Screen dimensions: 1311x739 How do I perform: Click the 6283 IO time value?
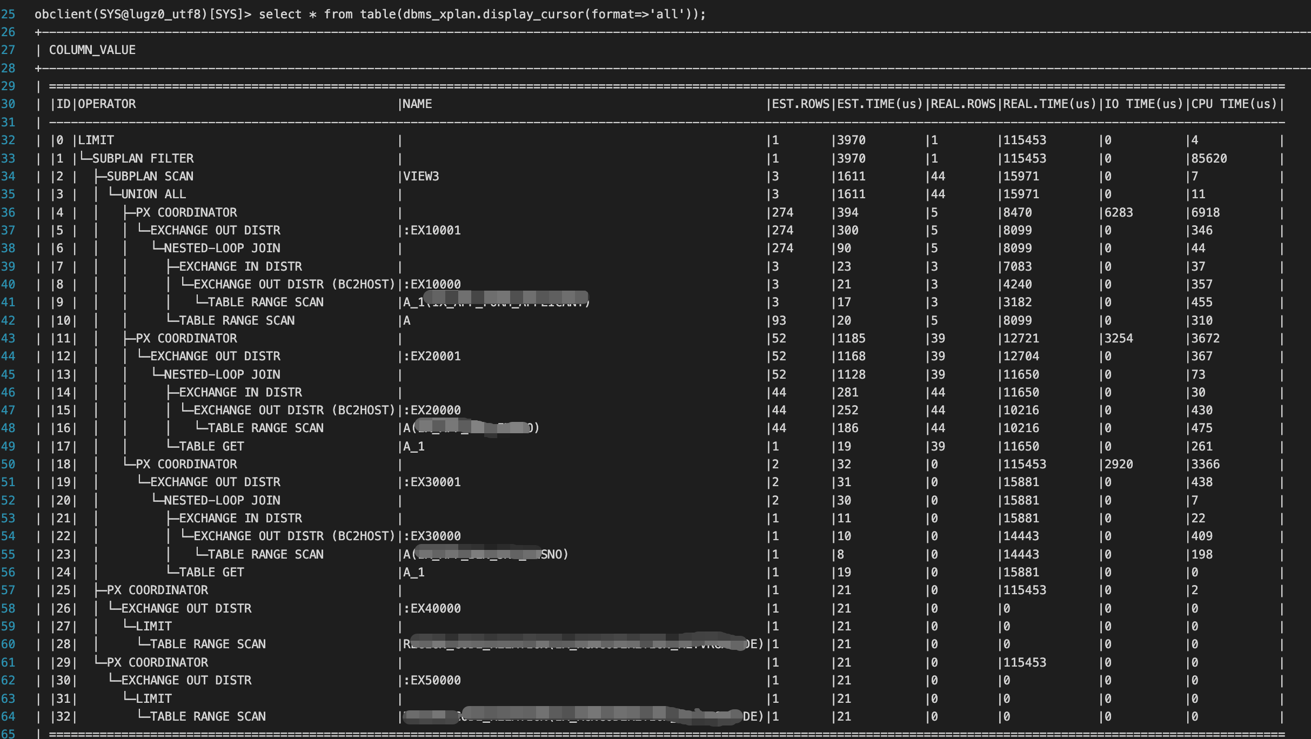point(1119,212)
